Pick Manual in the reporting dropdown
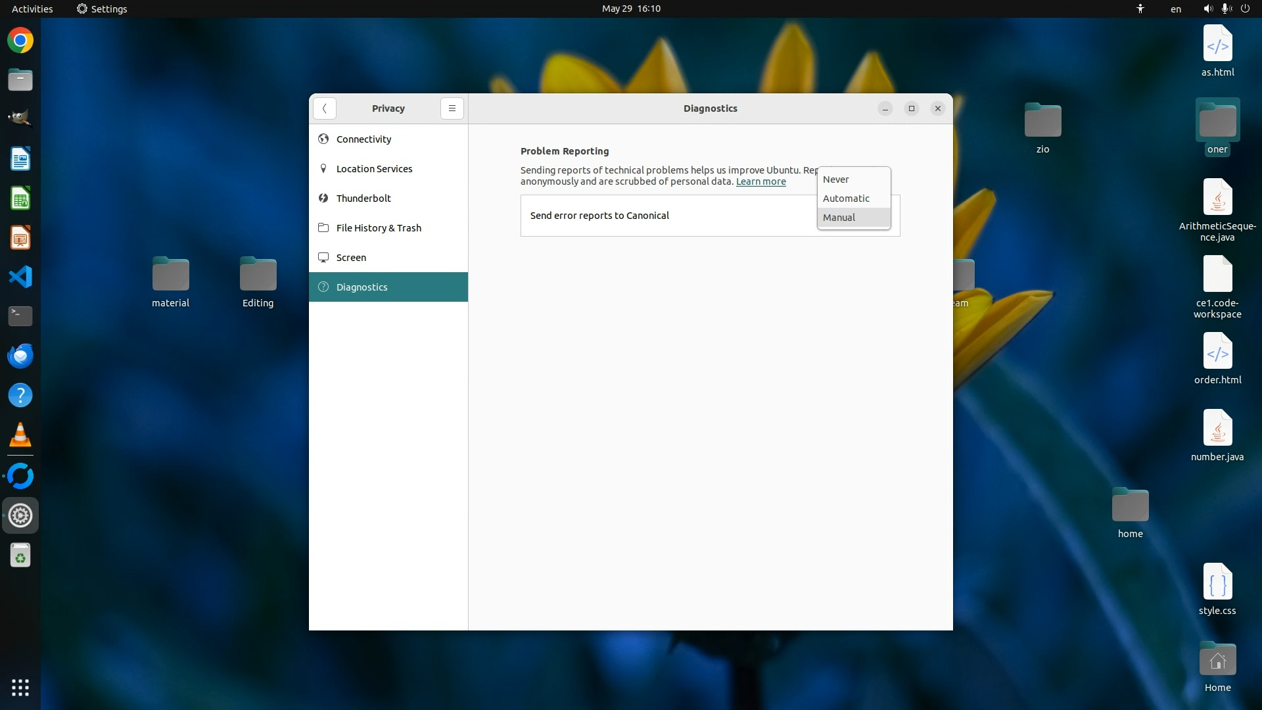 coord(839,218)
